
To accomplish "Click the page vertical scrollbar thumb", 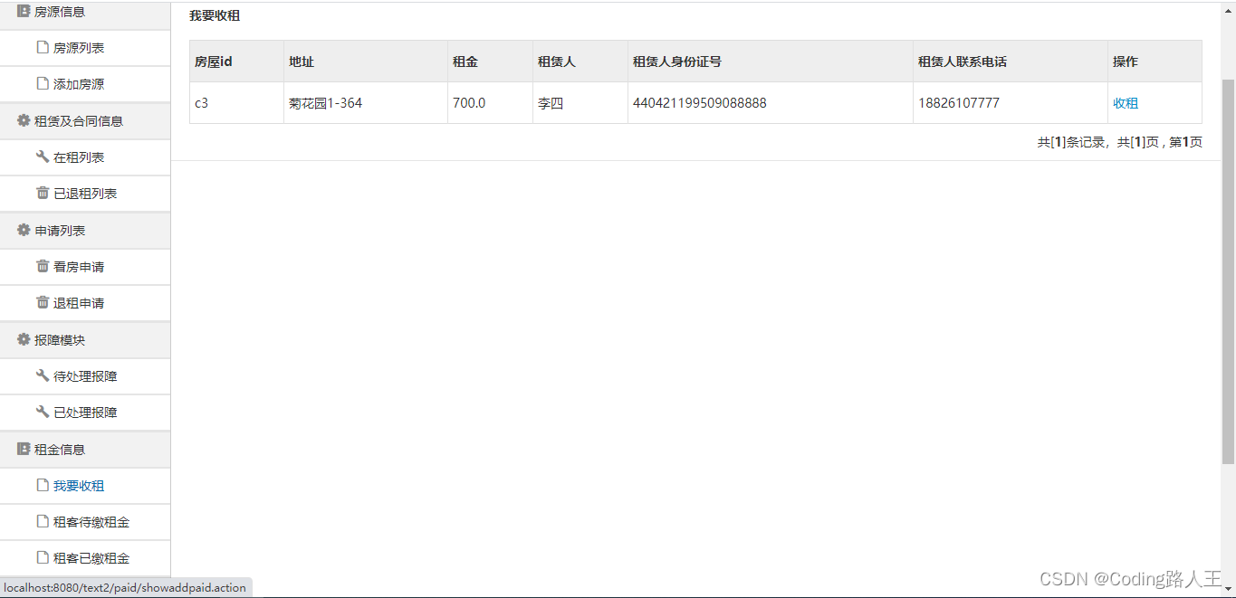I will tap(1229, 271).
